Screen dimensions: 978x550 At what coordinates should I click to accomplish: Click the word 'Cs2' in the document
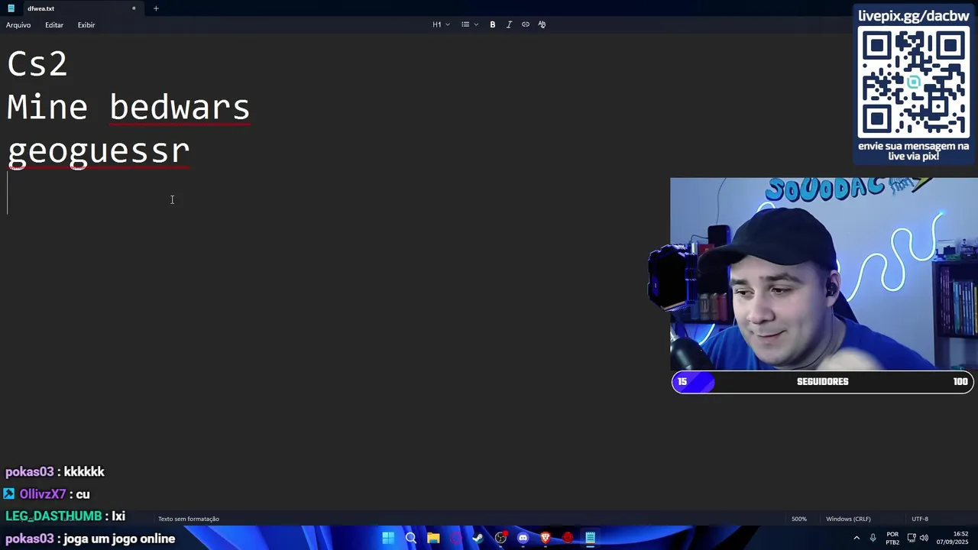pos(37,64)
